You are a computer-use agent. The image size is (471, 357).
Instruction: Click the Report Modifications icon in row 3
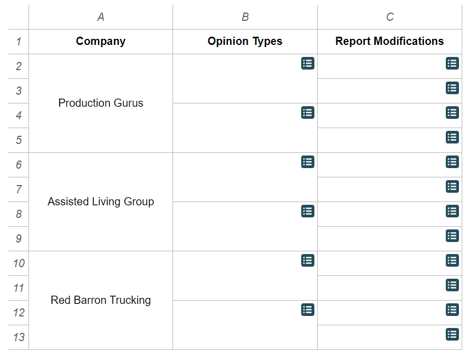pyautogui.click(x=452, y=88)
